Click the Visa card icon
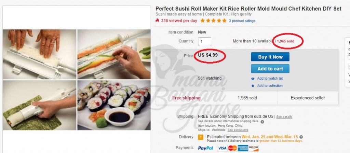Image resolution: width=350 pixels, height=153 pixels. (x=222, y=148)
